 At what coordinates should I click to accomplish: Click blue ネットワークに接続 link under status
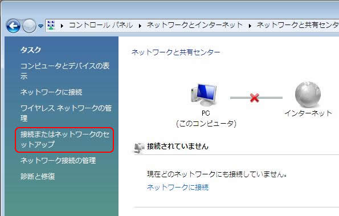[178, 188]
